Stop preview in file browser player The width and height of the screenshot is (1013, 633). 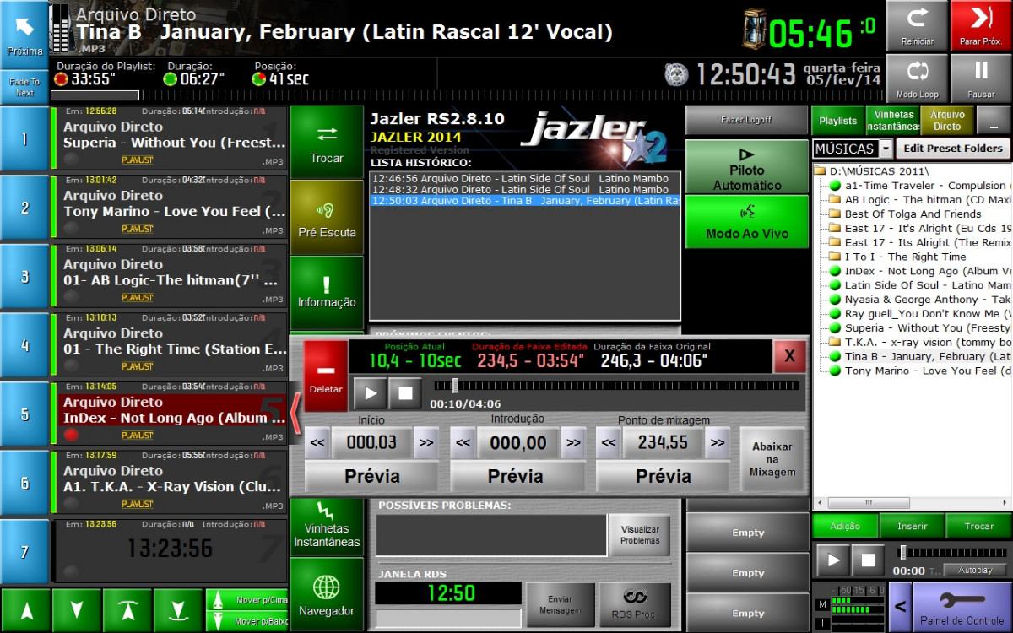869,560
